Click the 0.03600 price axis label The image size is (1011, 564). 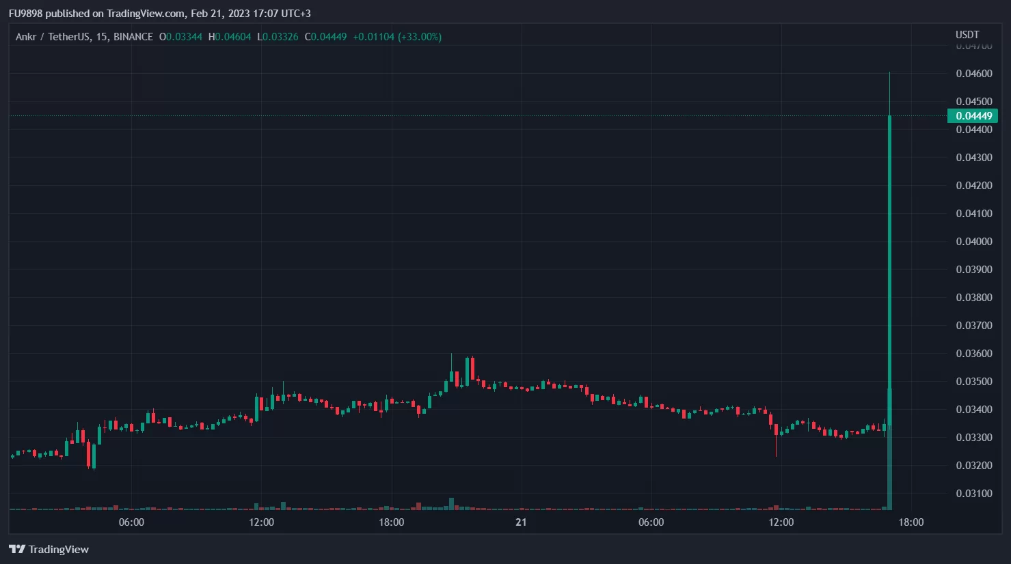point(973,354)
